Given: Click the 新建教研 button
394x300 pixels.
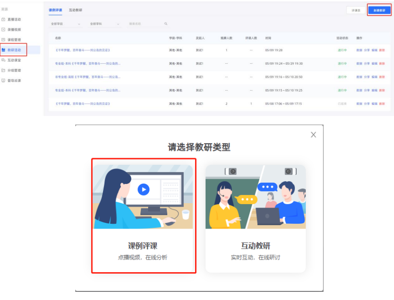Looking at the screenshot, I should pyautogui.click(x=380, y=10).
